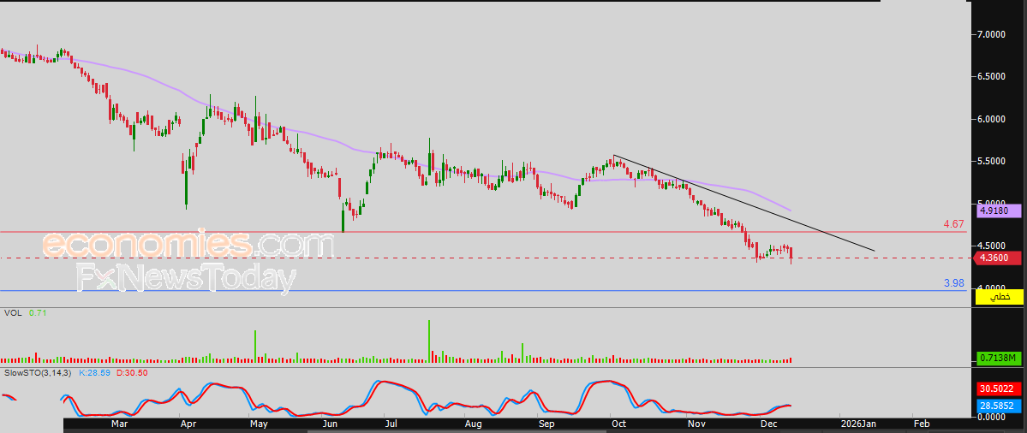Click the green 0.7138M volume tag
Image resolution: width=1027 pixels, height=433 pixels.
(999, 358)
